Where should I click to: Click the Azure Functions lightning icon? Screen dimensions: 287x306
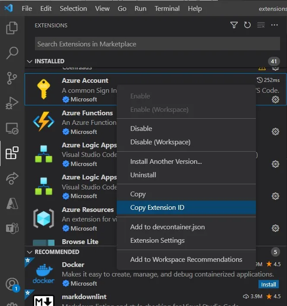[44, 121]
